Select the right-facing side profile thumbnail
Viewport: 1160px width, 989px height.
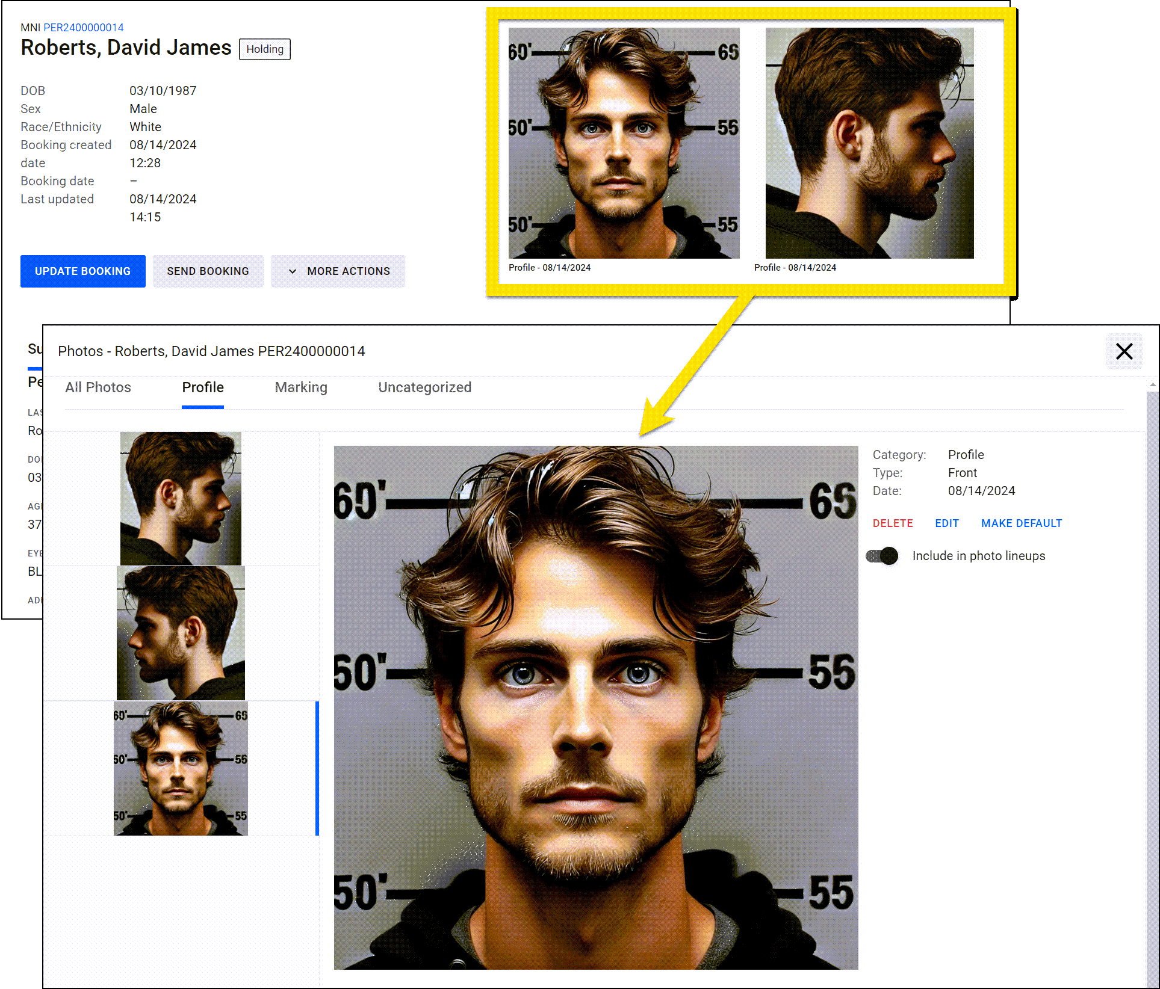(181, 498)
